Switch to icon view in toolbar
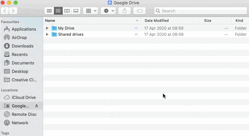 point(49,11)
